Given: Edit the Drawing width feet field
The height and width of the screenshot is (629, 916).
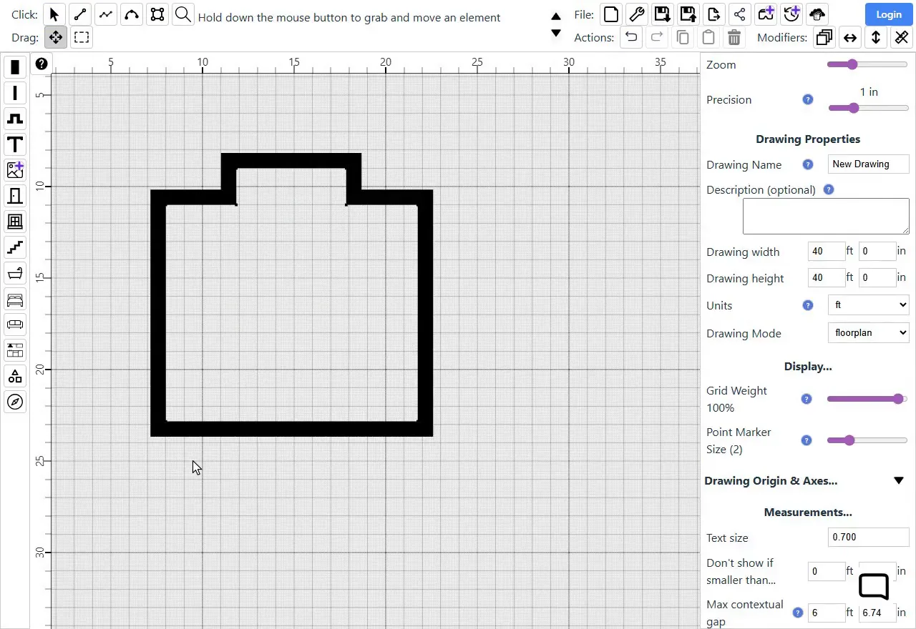Looking at the screenshot, I should tap(826, 252).
